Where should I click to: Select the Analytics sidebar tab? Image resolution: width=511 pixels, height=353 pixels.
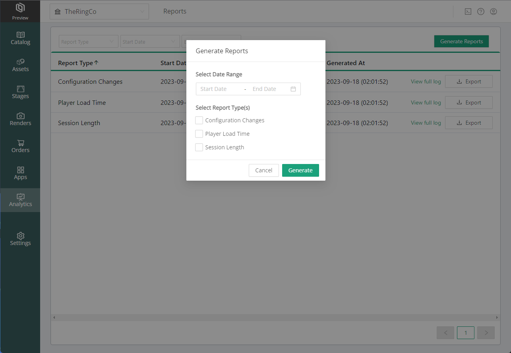[20, 200]
